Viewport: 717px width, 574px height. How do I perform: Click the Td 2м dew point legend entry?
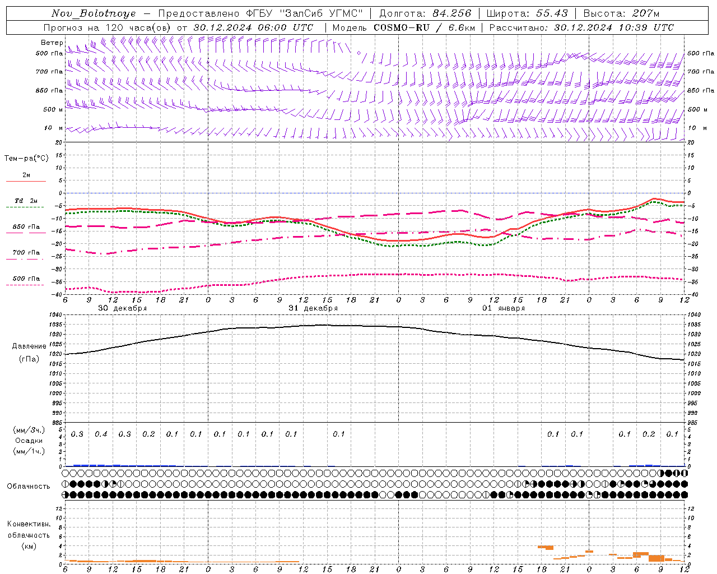coord(26,201)
